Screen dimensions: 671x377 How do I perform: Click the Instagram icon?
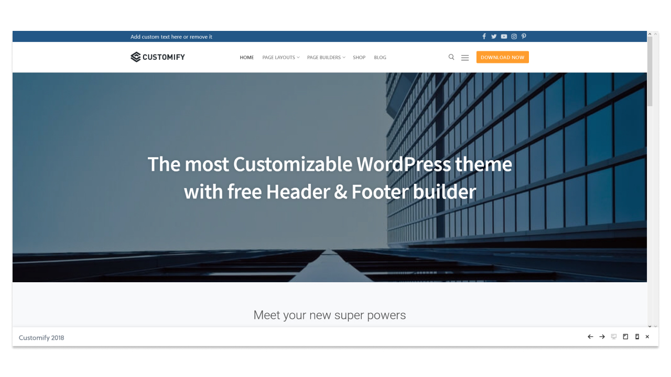click(x=514, y=36)
